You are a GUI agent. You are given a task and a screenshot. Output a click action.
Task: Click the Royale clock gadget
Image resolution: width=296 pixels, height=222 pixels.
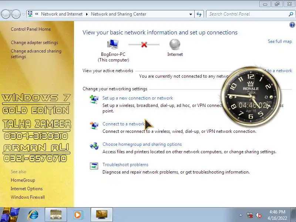tap(250, 96)
